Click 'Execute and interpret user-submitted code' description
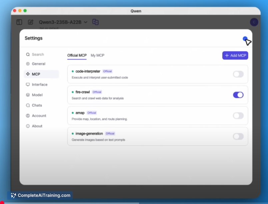The height and width of the screenshot is (204, 268). point(100,78)
